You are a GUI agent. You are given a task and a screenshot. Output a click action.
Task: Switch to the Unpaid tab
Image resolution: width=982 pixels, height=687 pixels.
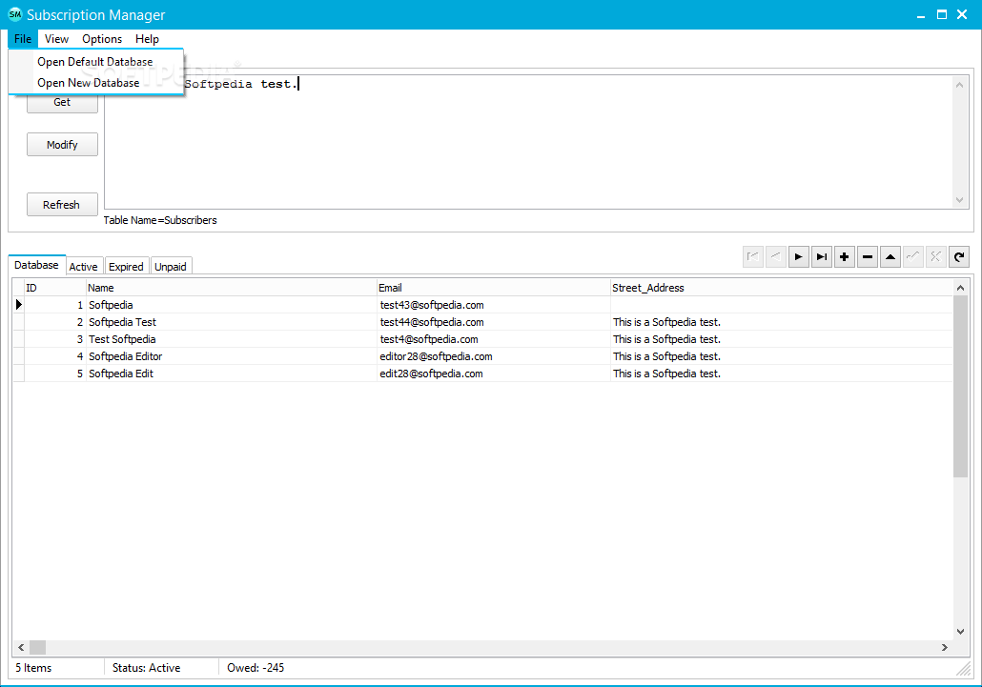(x=171, y=267)
